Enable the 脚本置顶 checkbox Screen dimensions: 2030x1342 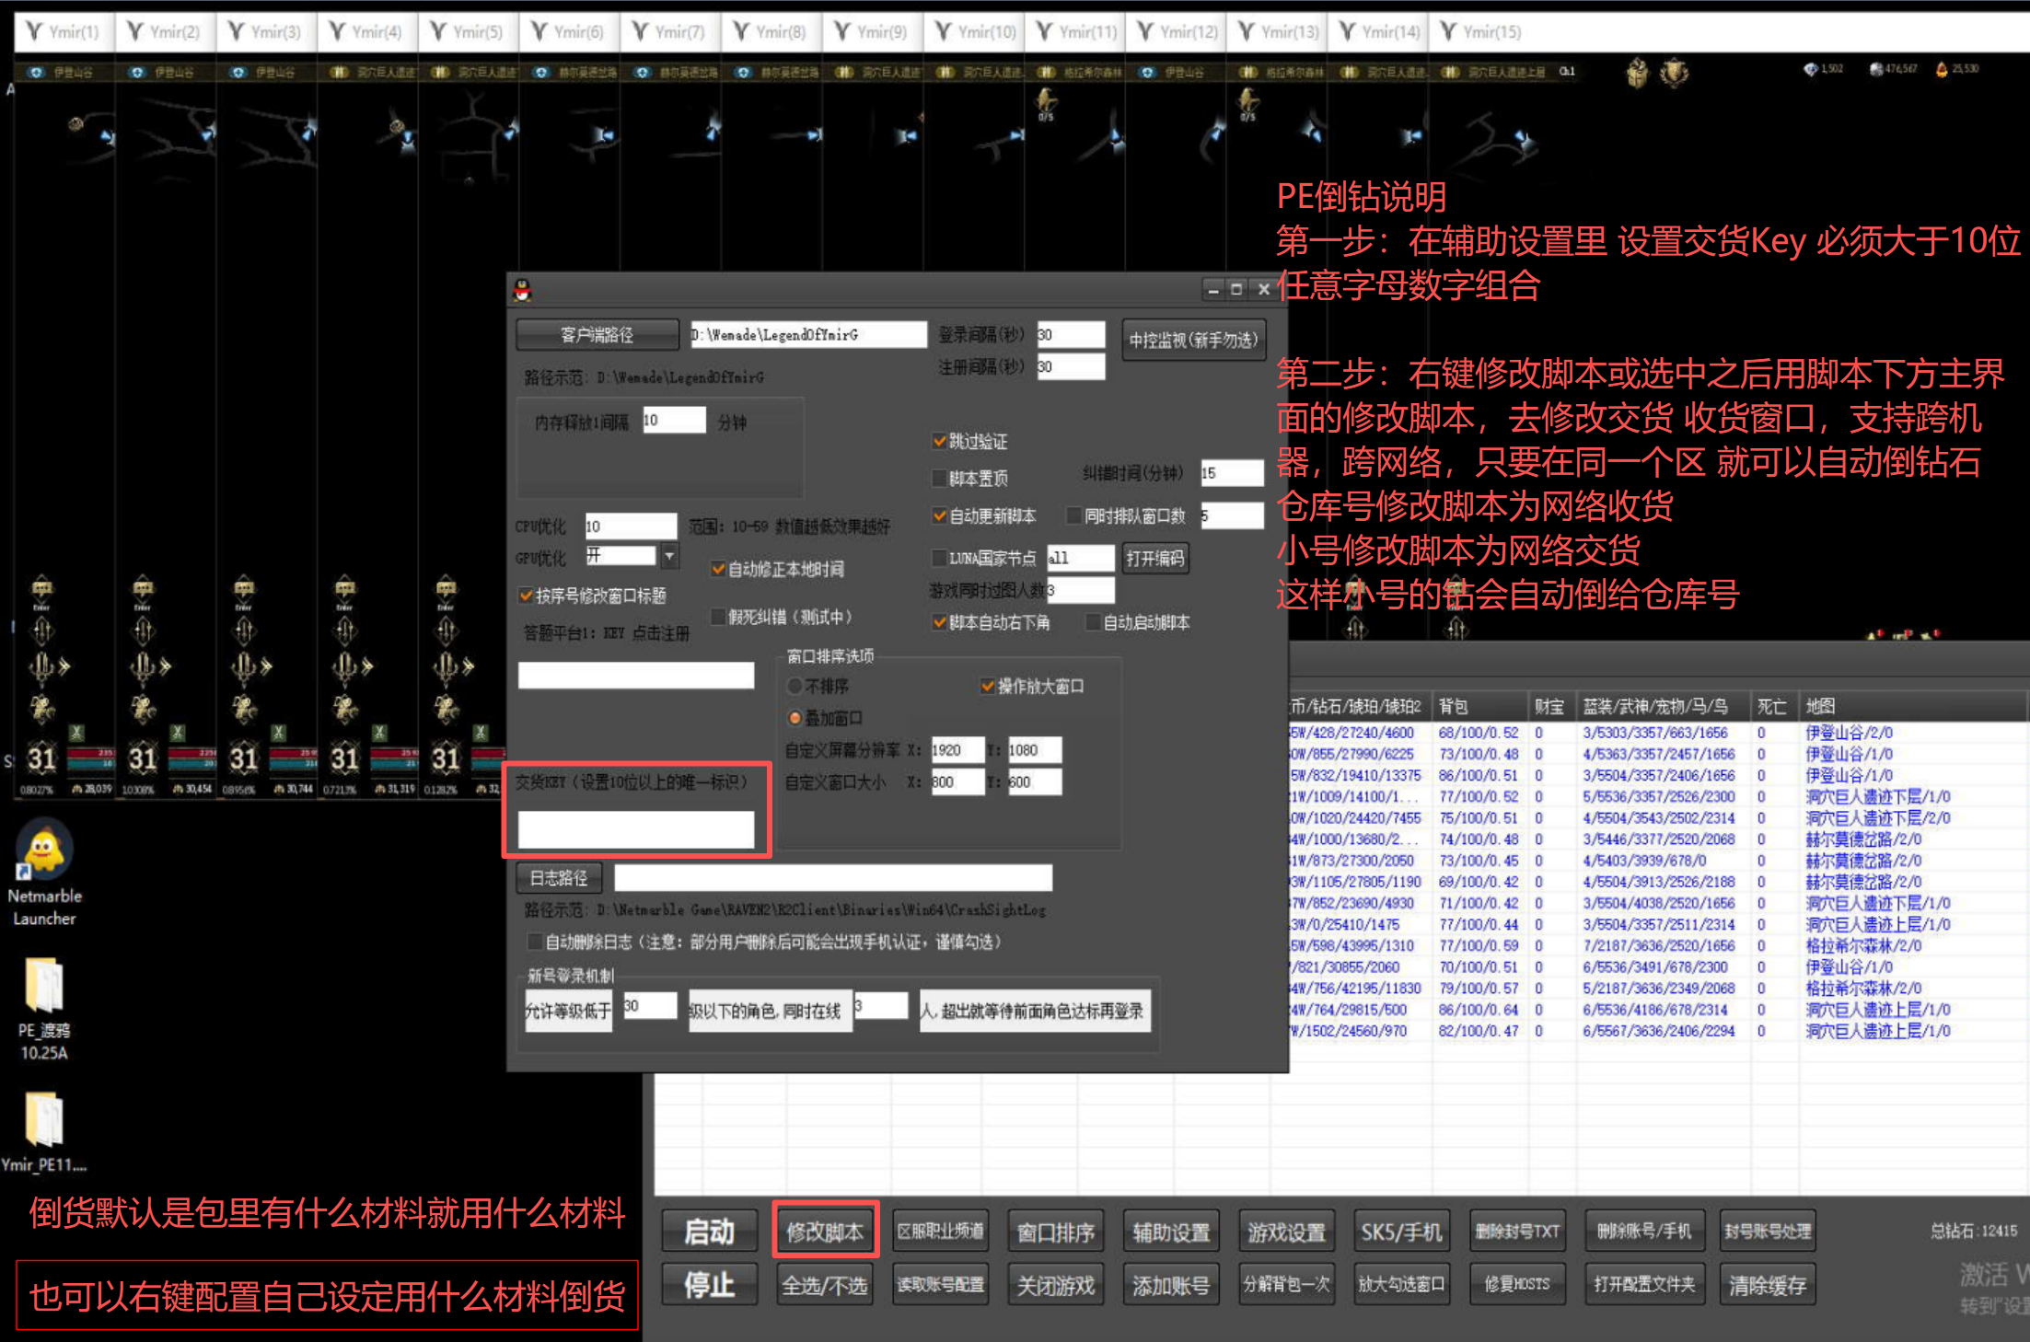[939, 479]
